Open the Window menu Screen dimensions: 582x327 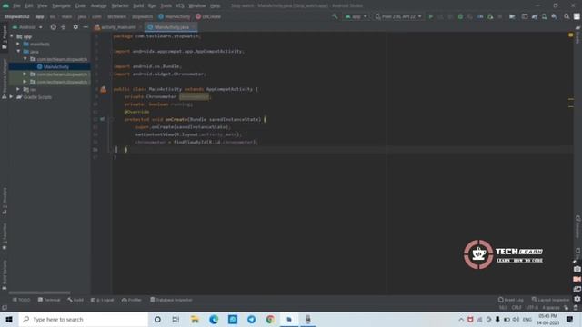197,6
